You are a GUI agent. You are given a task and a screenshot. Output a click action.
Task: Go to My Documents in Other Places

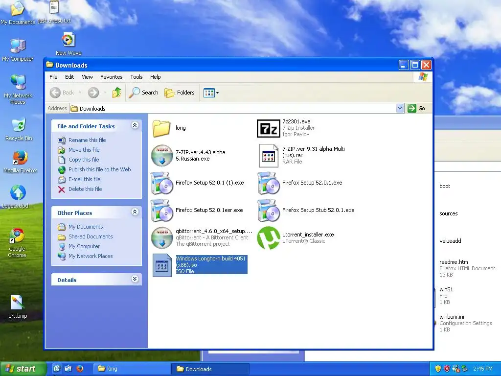click(86, 227)
